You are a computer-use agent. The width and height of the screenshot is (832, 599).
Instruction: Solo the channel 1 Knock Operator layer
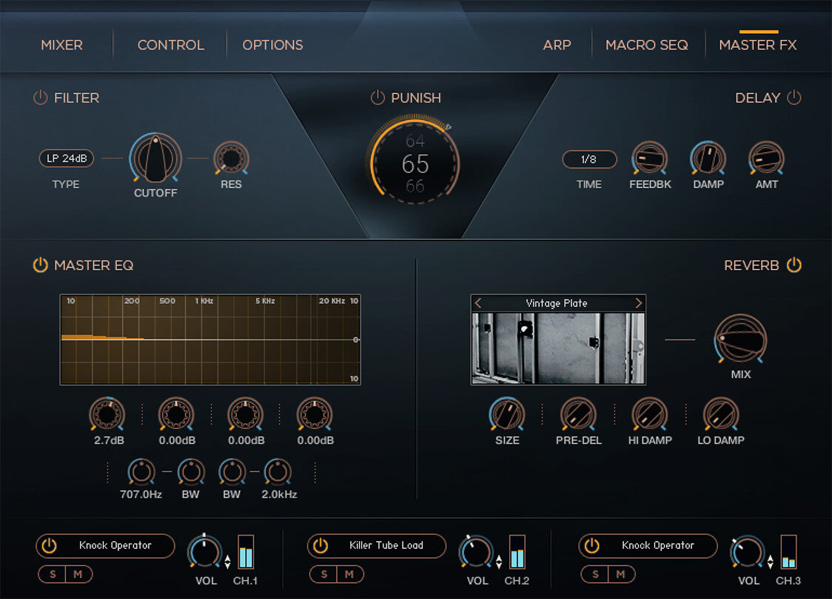click(51, 574)
